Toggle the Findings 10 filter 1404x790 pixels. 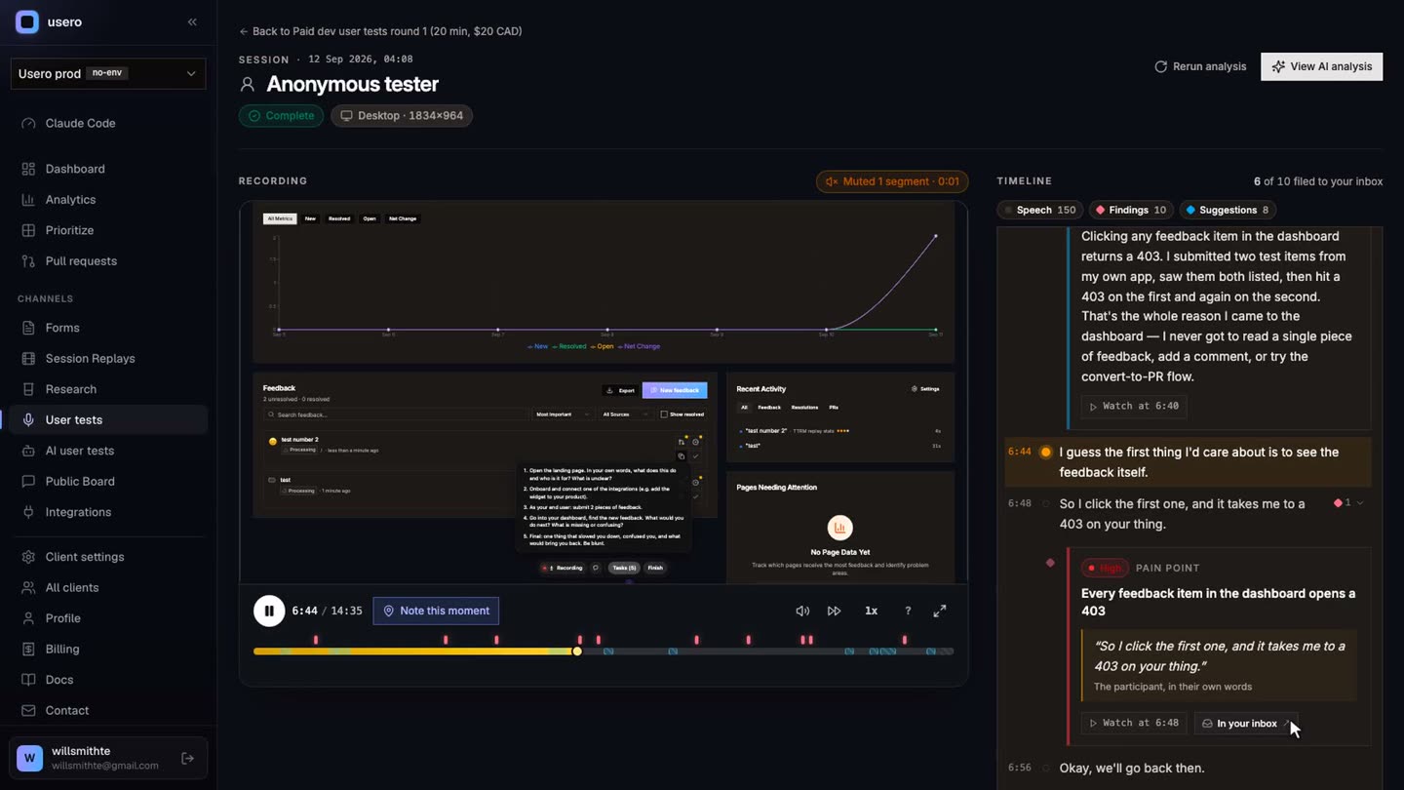point(1131,210)
